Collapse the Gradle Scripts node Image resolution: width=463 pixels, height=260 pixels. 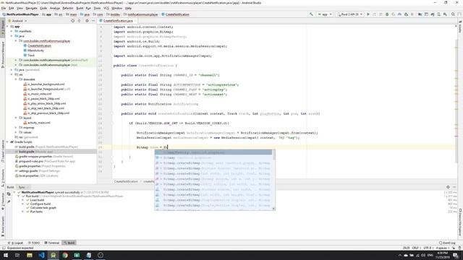[x=8, y=142]
